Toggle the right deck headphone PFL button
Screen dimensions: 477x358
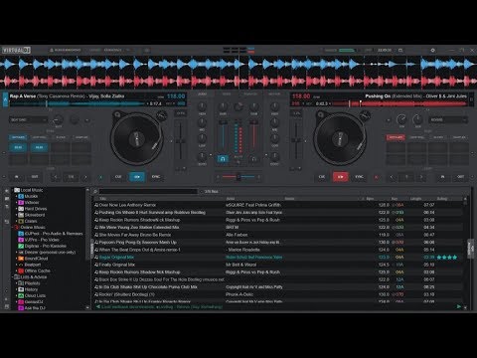click(253, 159)
